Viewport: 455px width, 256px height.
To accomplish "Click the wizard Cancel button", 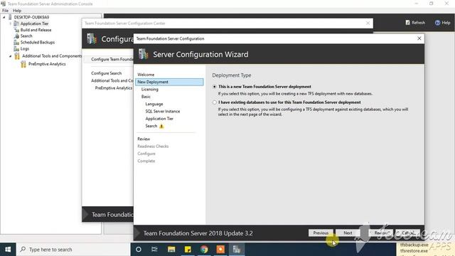I will click(407, 233).
